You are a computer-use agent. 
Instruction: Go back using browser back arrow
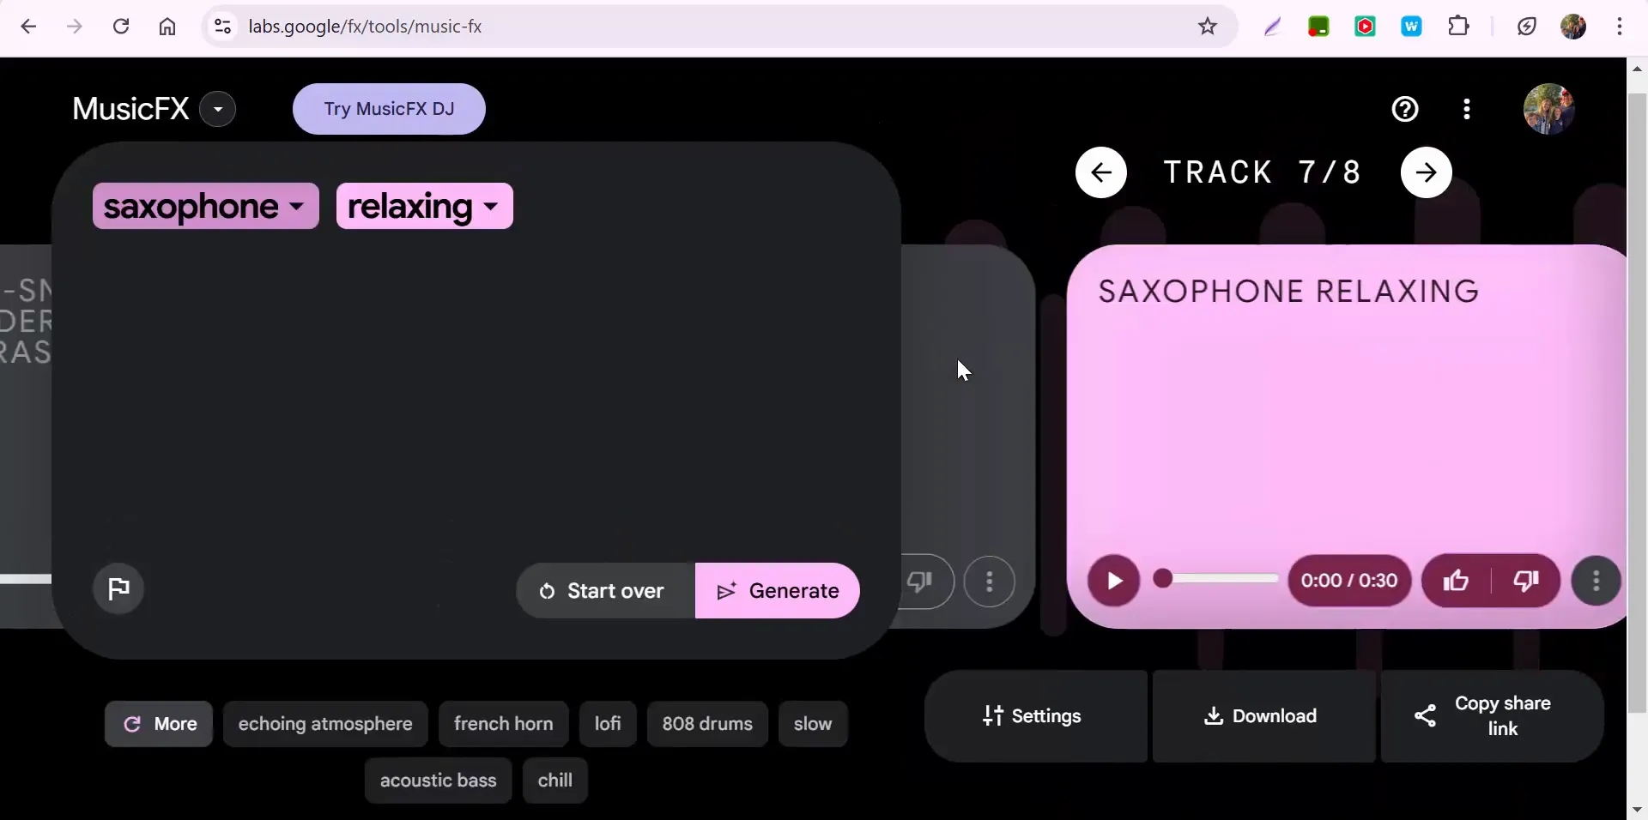(28, 27)
